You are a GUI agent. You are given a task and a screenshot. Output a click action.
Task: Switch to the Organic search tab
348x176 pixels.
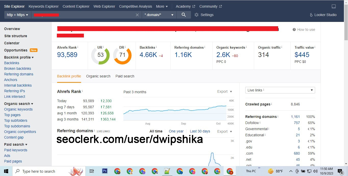pyautogui.click(x=98, y=76)
